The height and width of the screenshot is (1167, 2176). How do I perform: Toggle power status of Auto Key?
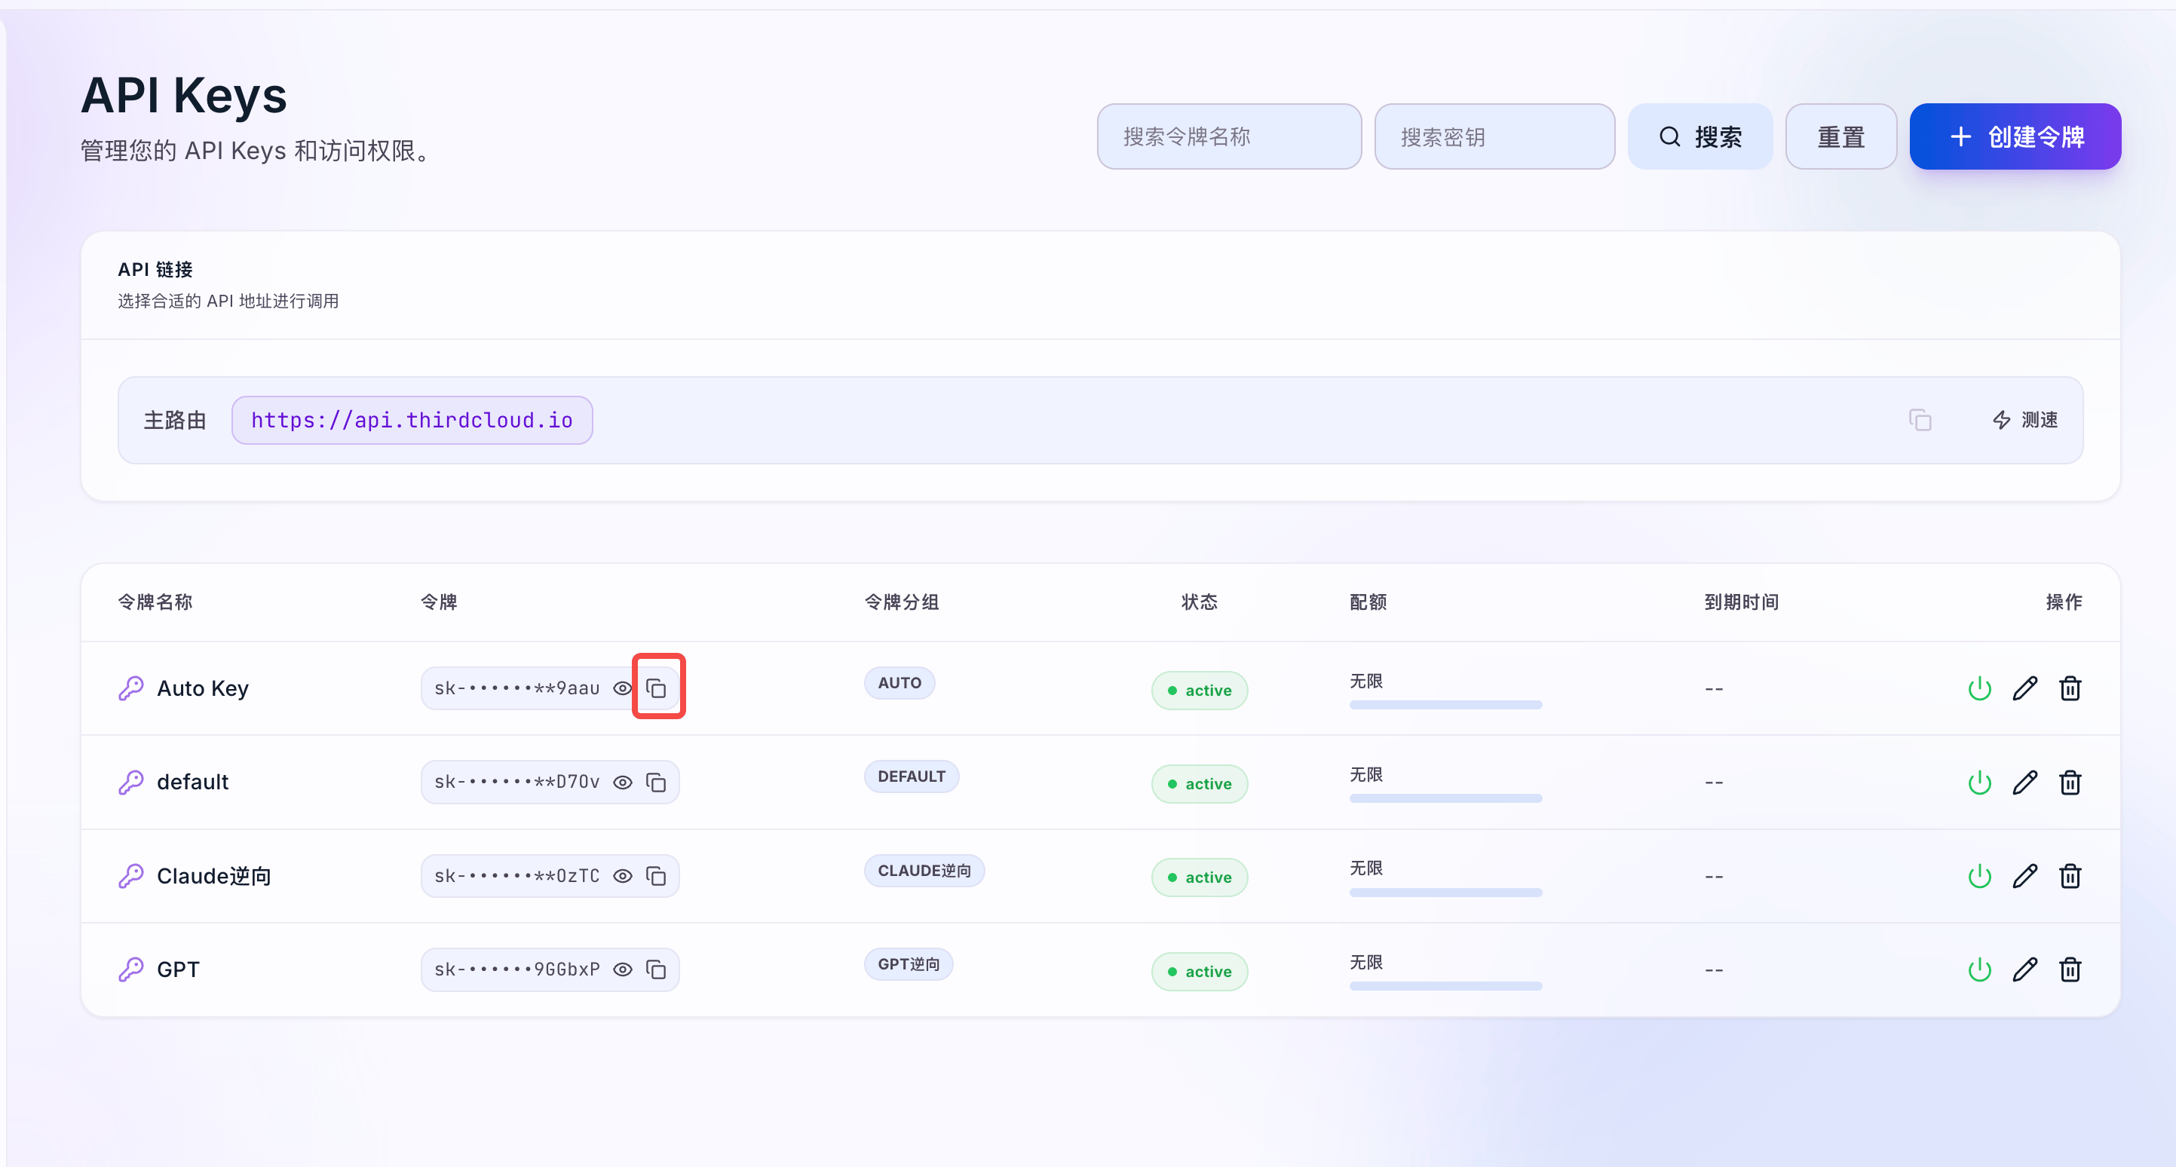point(1980,688)
